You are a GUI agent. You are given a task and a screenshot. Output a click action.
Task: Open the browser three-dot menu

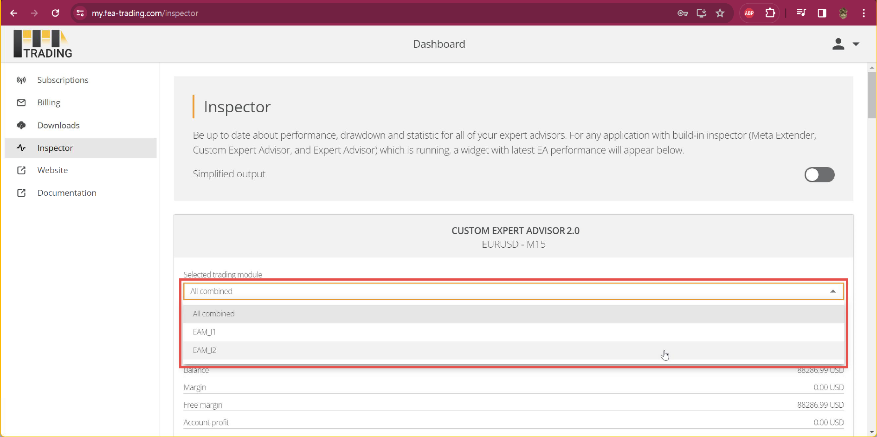tap(864, 13)
